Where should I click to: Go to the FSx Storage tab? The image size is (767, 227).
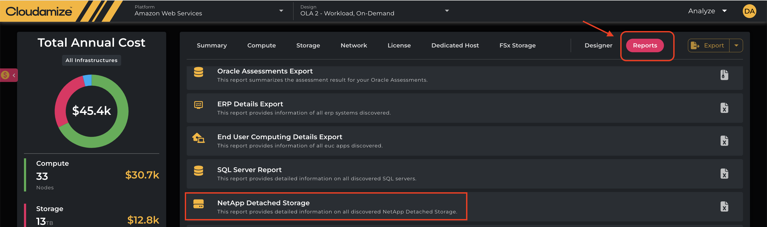point(517,46)
